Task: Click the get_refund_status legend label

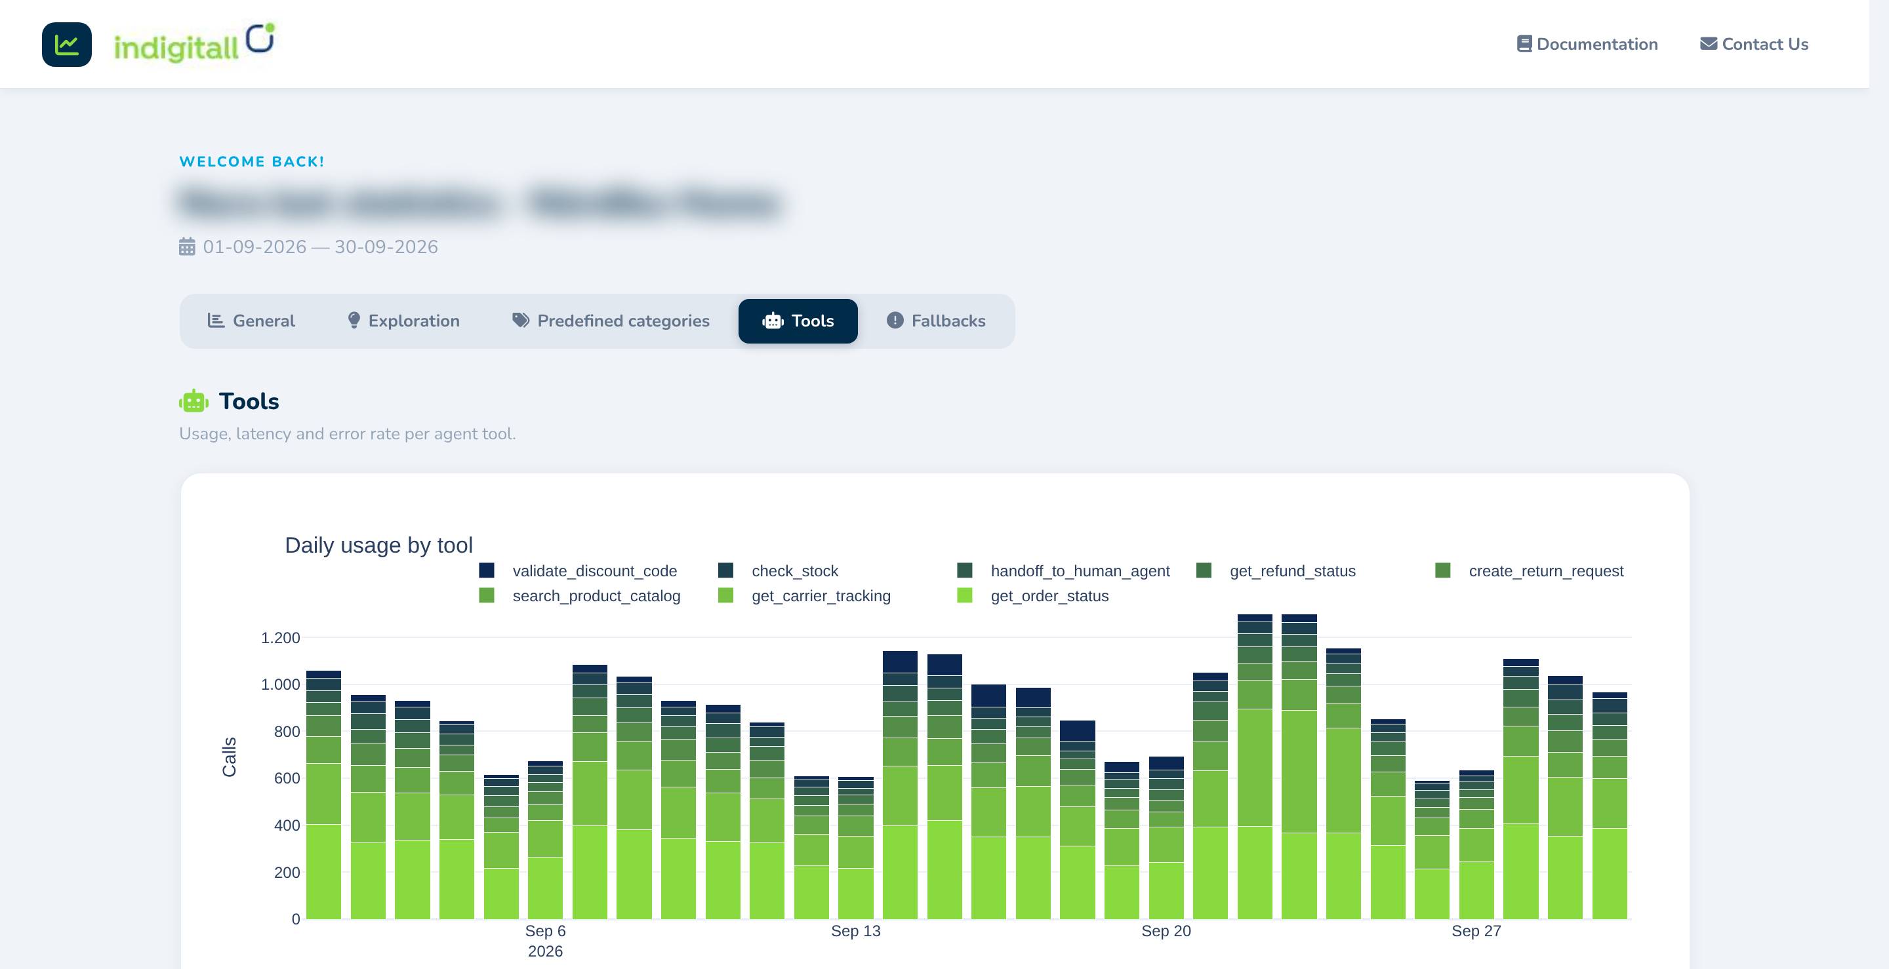Action: click(1293, 571)
